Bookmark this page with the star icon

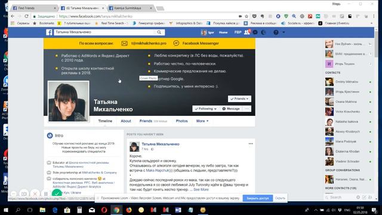[x=247, y=16]
